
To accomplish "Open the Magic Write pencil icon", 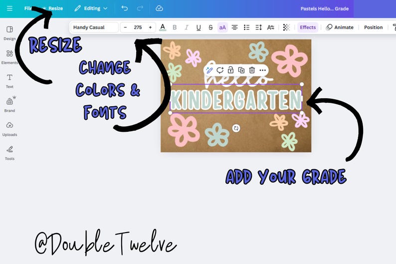I will pos(209,70).
